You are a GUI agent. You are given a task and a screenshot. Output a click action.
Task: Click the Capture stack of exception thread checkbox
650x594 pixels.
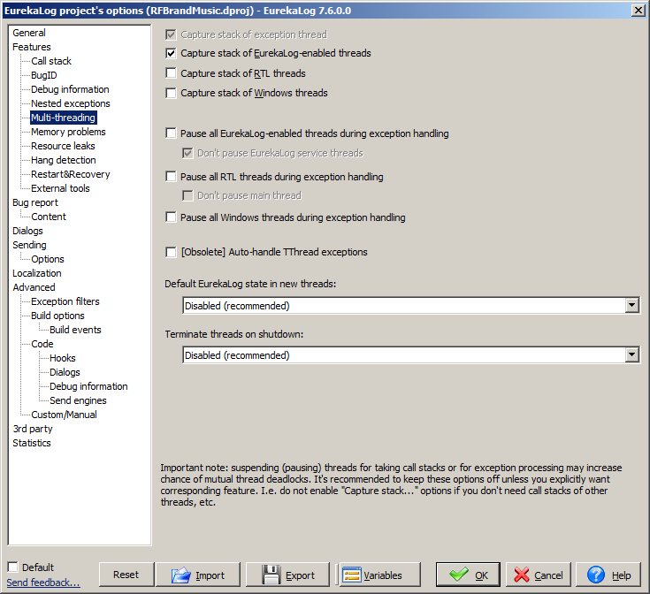[x=171, y=34]
